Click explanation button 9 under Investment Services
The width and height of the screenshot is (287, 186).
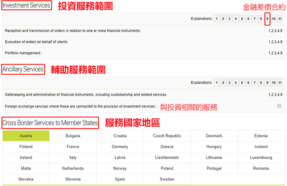coord(267,19)
